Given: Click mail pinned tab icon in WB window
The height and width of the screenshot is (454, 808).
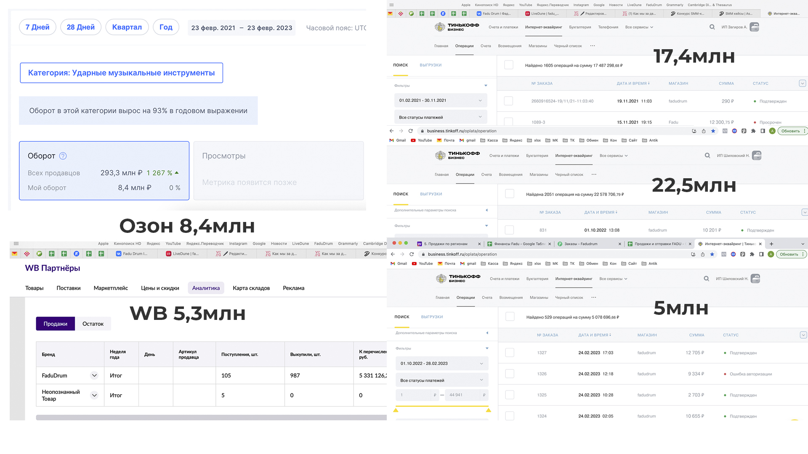Looking at the screenshot, I should pyautogui.click(x=14, y=253).
